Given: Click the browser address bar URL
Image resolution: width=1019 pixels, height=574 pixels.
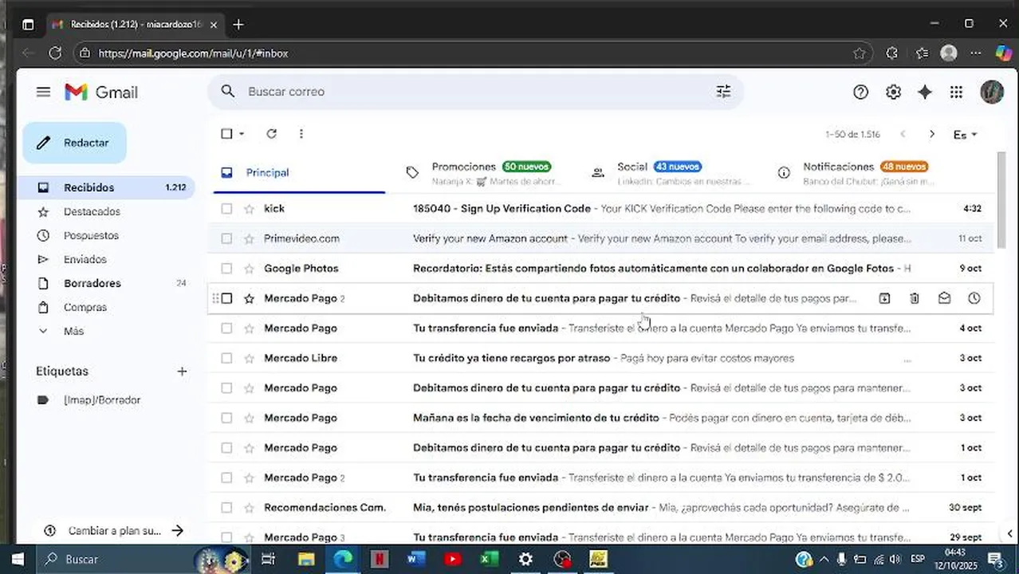Looking at the screenshot, I should tap(193, 53).
